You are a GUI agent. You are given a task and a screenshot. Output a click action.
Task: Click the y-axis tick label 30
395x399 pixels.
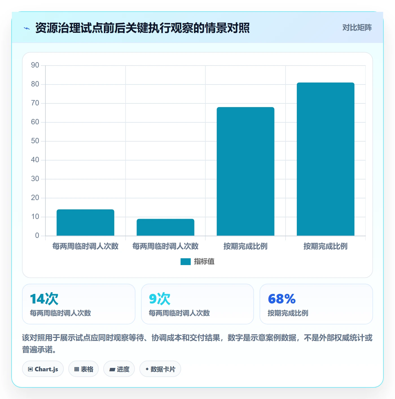pyautogui.click(x=35, y=179)
